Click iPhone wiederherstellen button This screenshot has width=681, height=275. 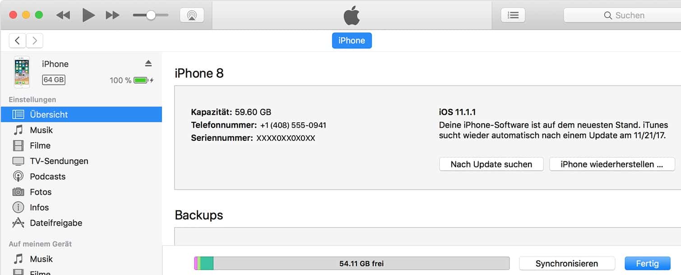coord(612,164)
